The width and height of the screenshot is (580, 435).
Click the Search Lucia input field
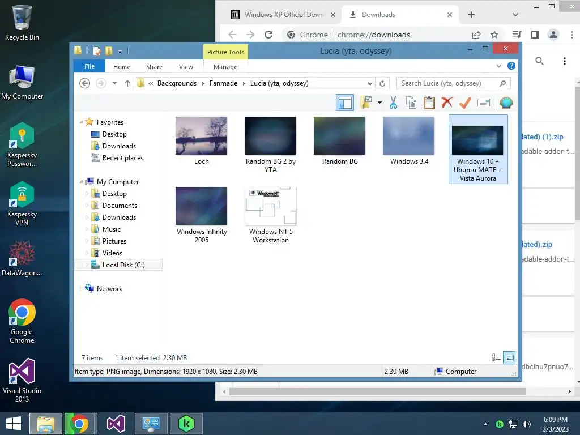pyautogui.click(x=454, y=83)
